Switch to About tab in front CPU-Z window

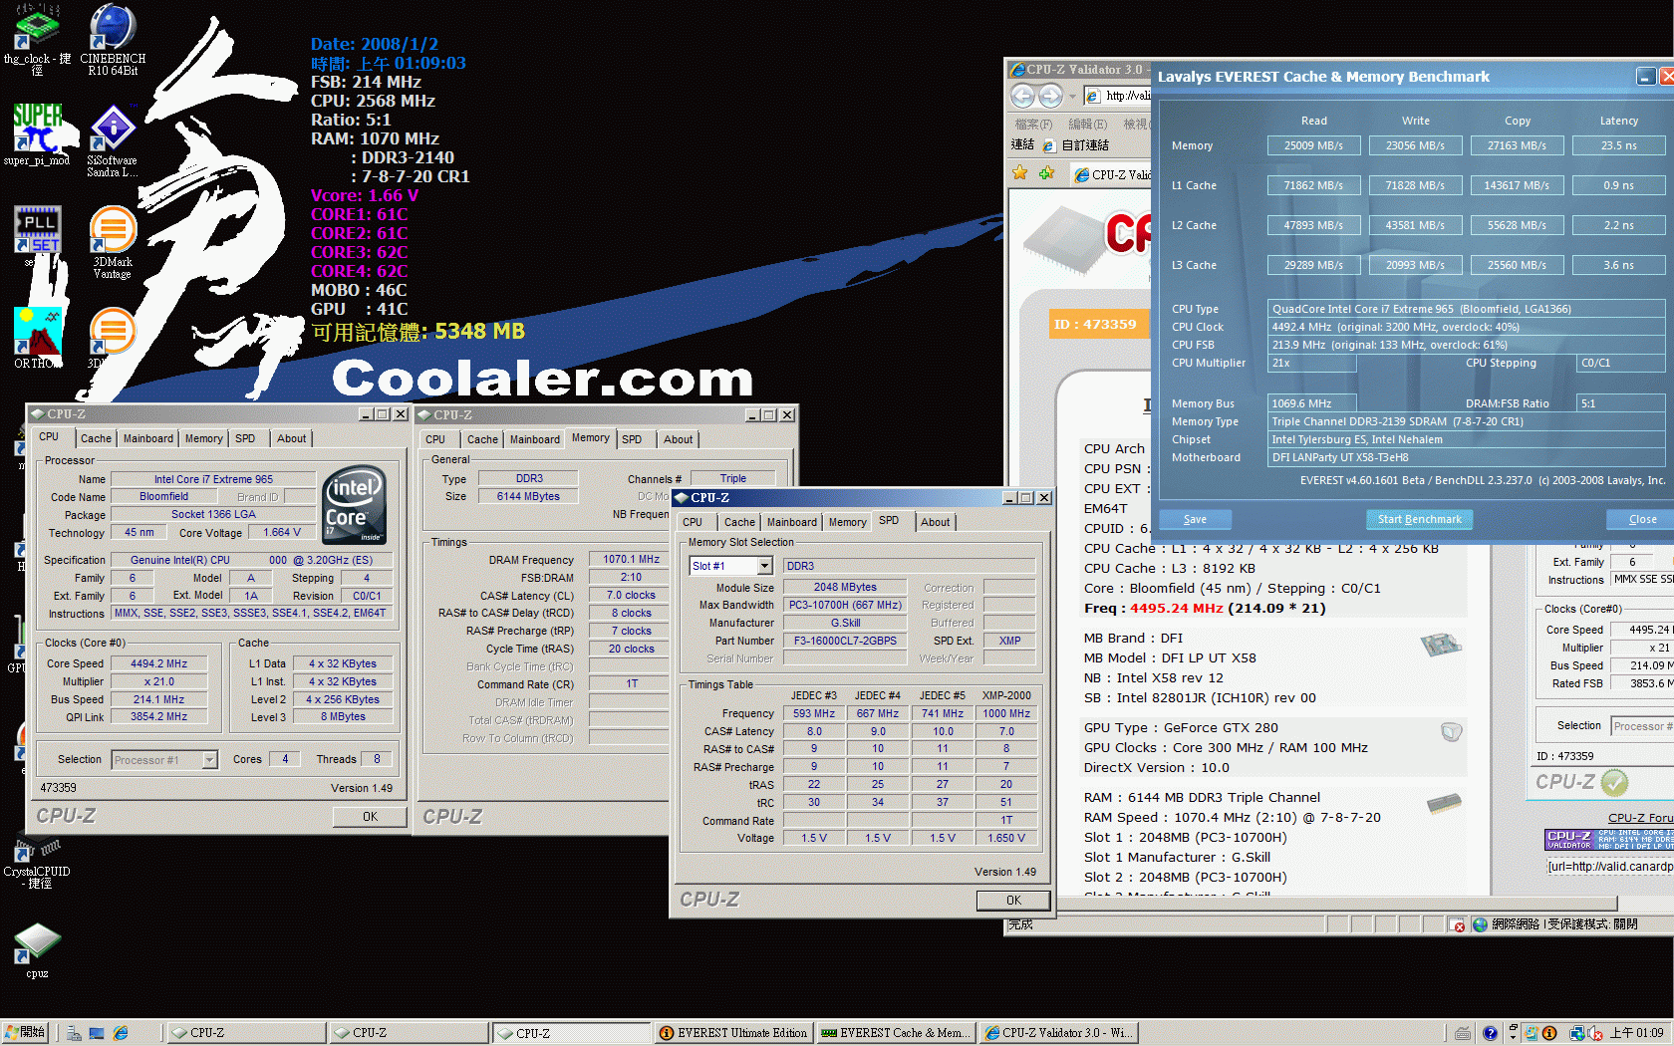pos(936,522)
